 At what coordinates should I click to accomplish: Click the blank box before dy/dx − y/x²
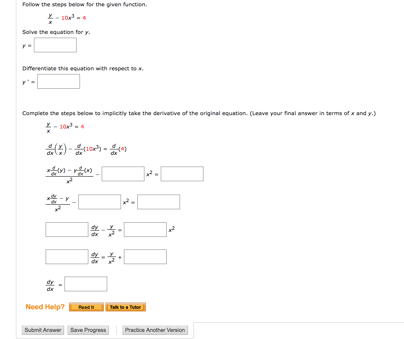pos(66,229)
